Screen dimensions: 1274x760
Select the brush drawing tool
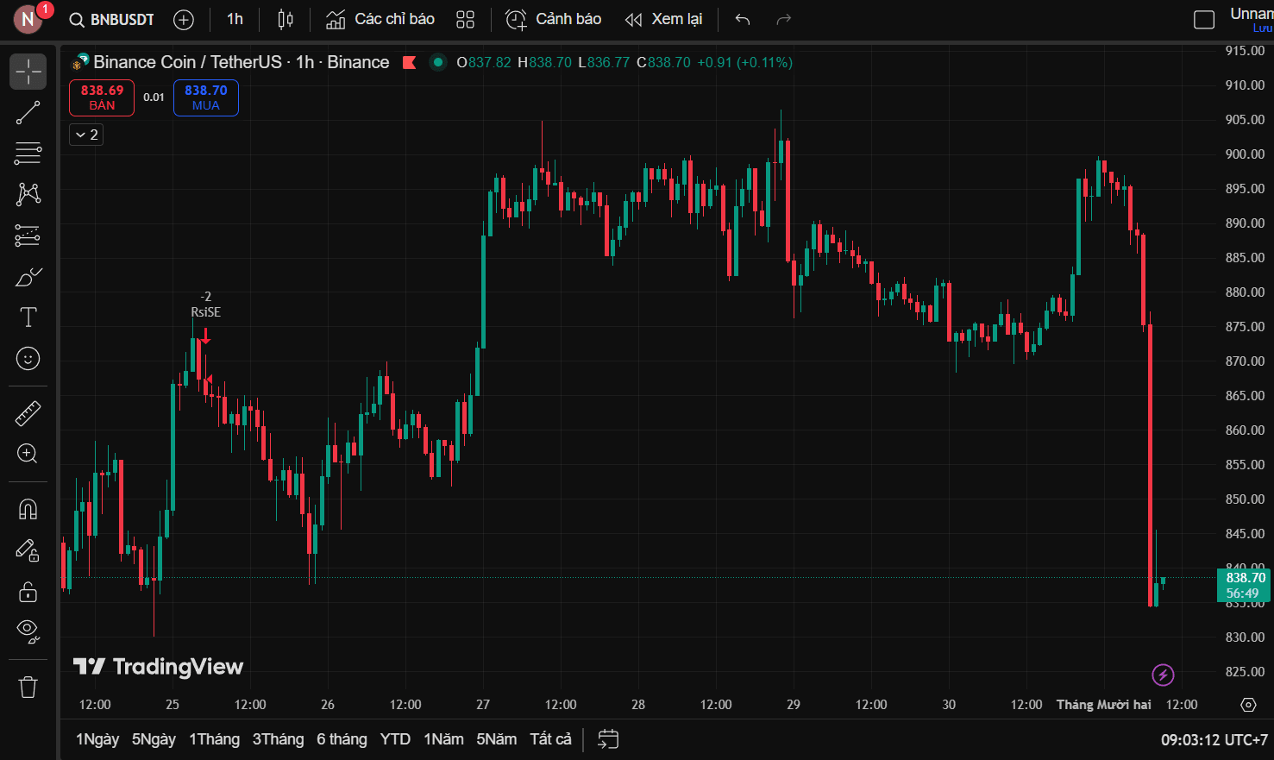(28, 277)
